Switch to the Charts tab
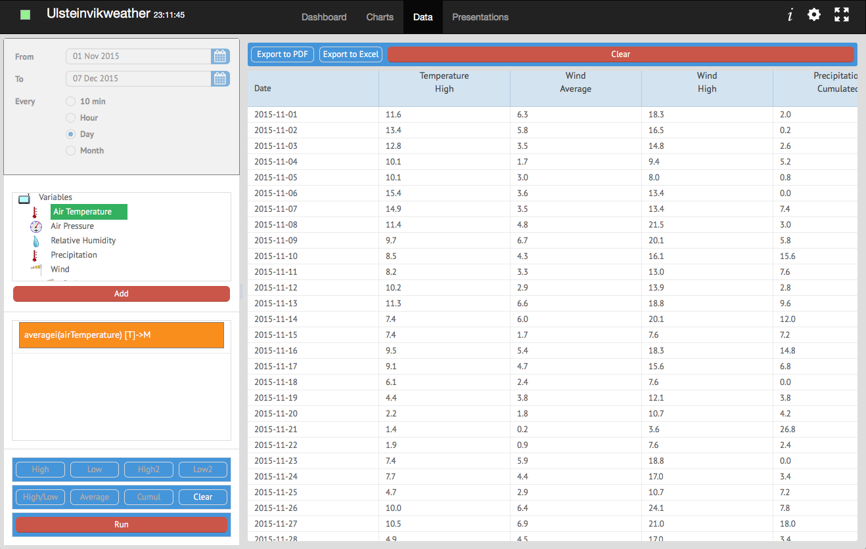This screenshot has height=549, width=866. (x=380, y=17)
